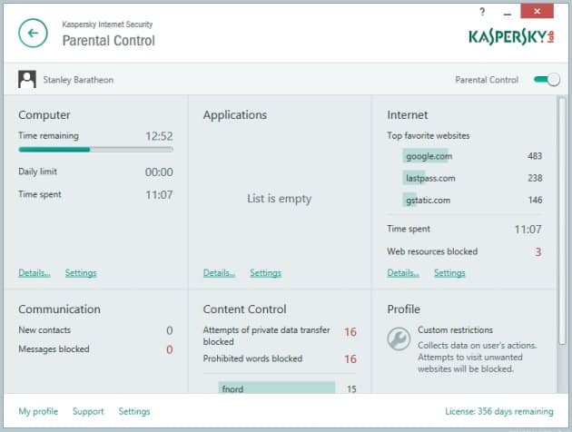Click the Profile wrench icon
Image resolution: width=572 pixels, height=432 pixels.
399,339
